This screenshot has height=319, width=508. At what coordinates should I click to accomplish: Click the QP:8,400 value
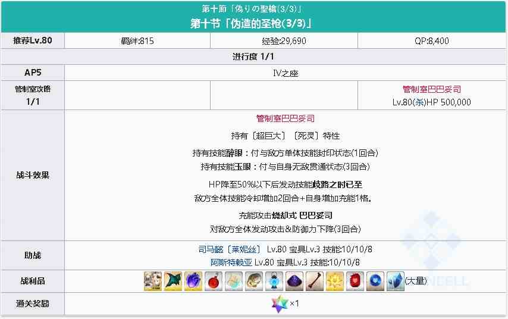coord(431,41)
